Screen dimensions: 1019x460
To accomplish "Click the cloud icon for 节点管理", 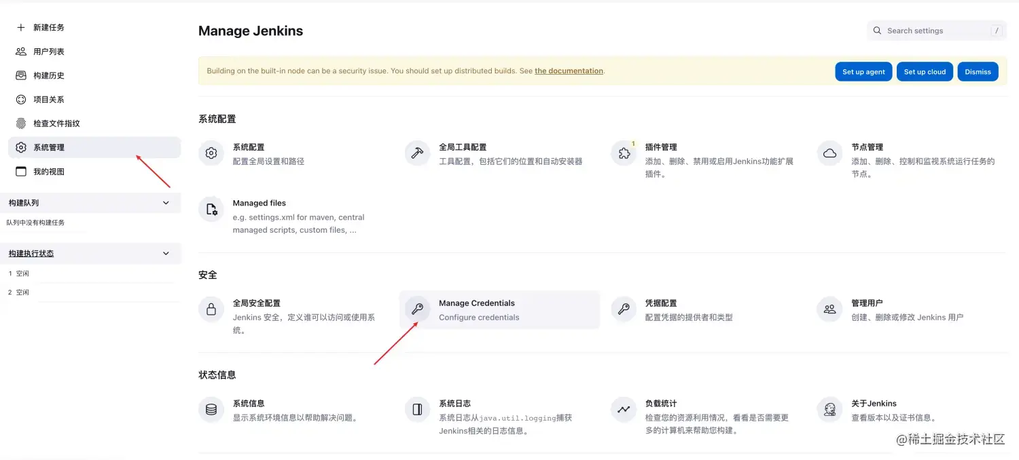I will [x=829, y=153].
